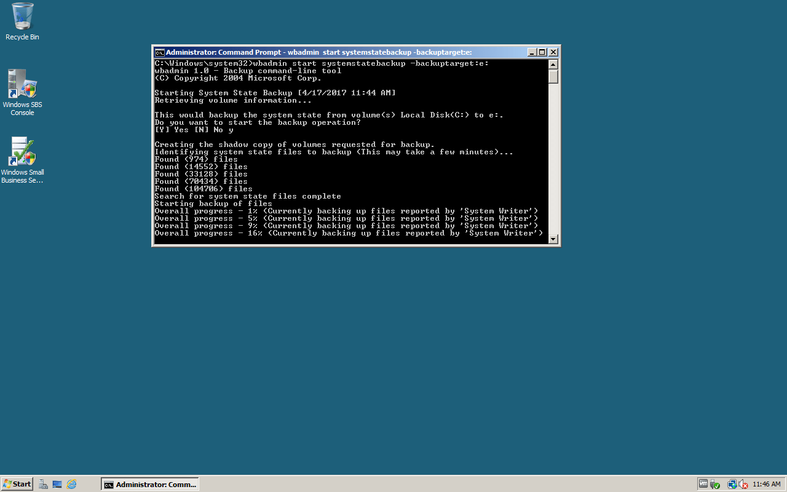Click the '[Y] Yes [N] No y' line
787x492 pixels.
click(194, 130)
